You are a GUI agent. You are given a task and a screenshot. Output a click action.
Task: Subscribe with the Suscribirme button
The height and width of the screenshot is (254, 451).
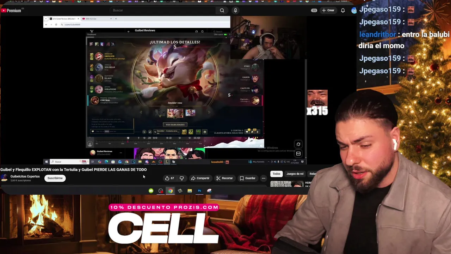point(55,178)
